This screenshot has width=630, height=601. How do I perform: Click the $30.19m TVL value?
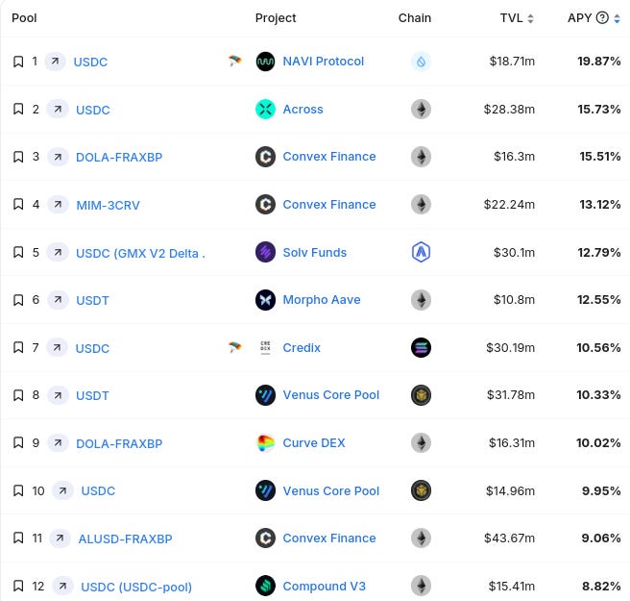(510, 347)
